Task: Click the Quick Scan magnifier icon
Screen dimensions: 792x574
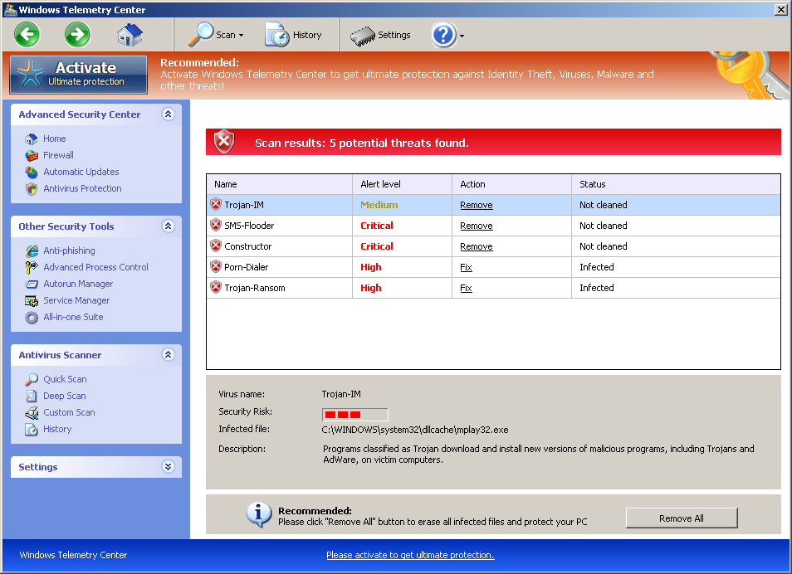Action: [x=32, y=379]
